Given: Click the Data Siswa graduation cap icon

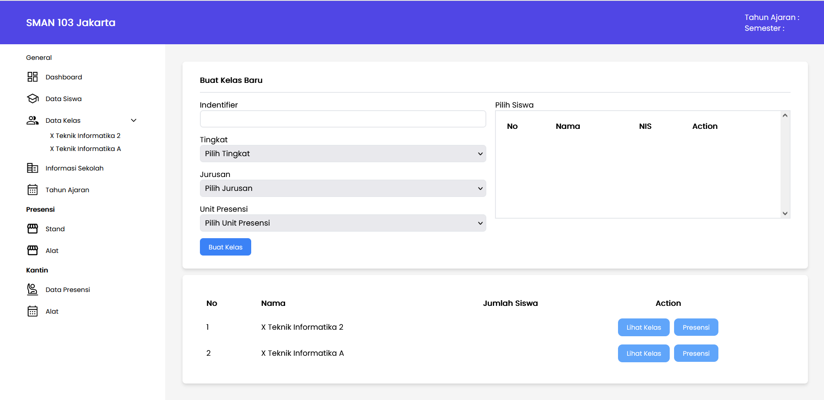Looking at the screenshot, I should (33, 98).
